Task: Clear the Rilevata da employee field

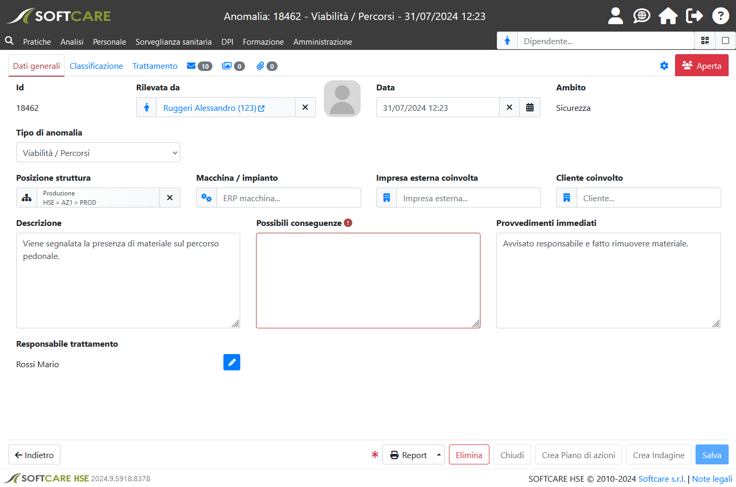Action: tap(305, 108)
